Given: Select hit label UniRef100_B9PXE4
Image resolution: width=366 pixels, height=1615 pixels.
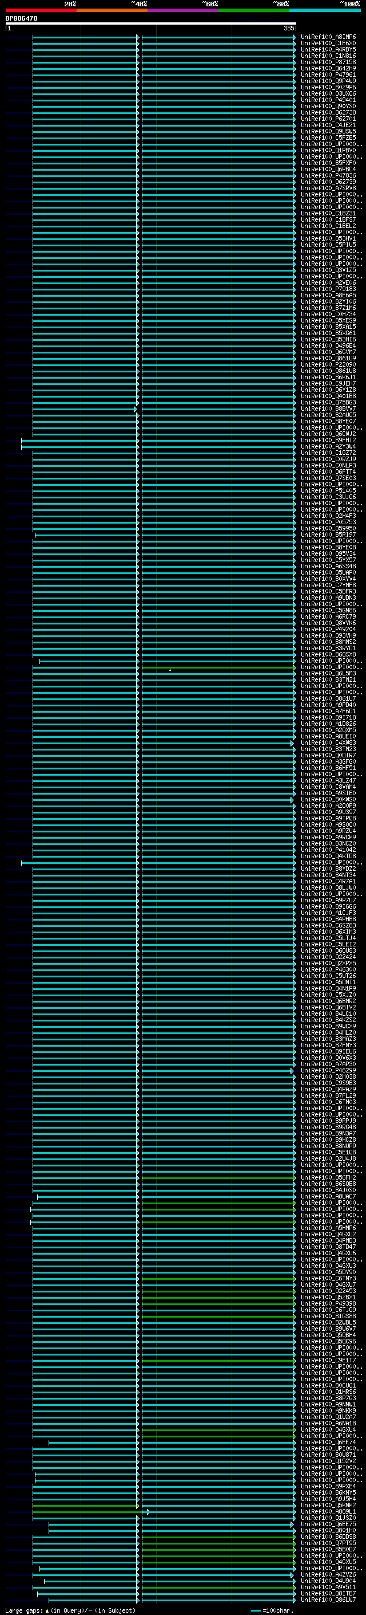Looking at the screenshot, I should pos(328,1487).
